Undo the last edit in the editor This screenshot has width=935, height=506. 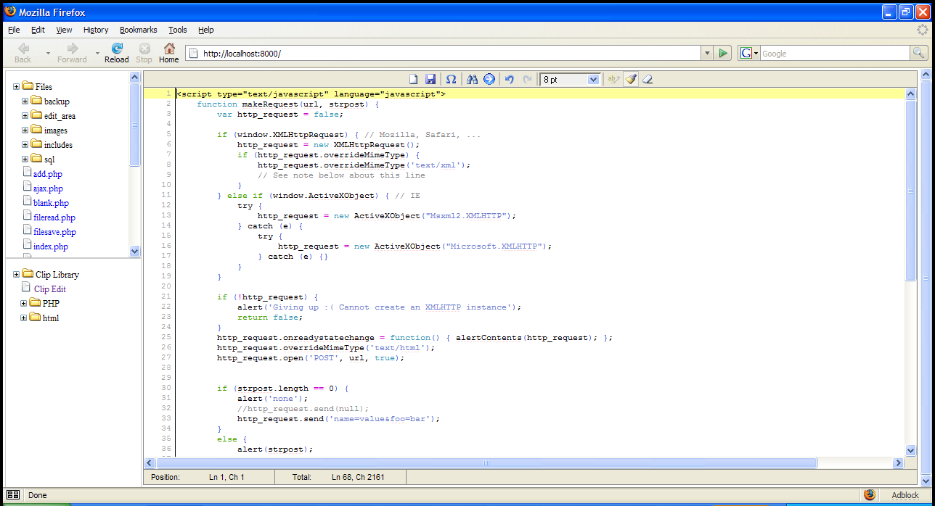510,79
